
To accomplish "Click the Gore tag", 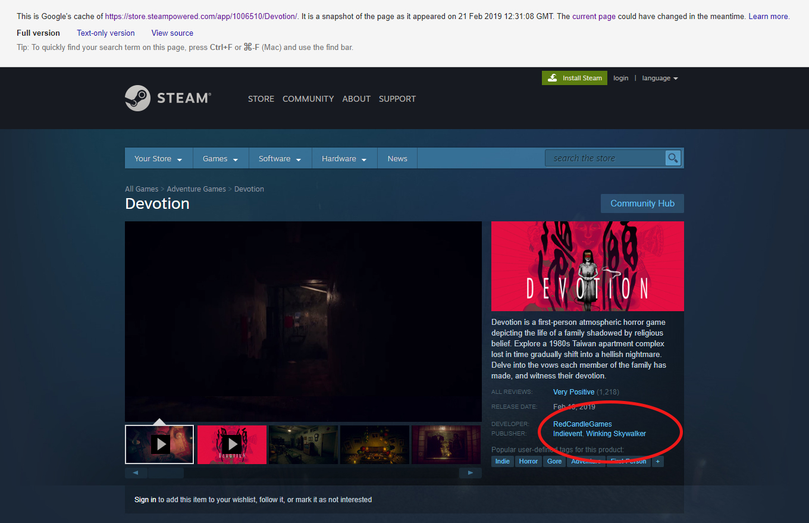I will [x=554, y=462].
